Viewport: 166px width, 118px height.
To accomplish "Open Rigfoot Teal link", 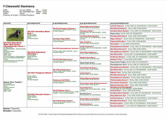I will pos(115,72).
